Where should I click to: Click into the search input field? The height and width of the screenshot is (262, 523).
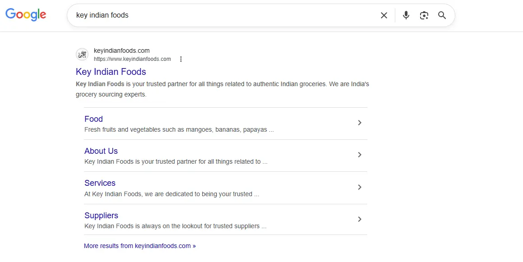[226, 15]
